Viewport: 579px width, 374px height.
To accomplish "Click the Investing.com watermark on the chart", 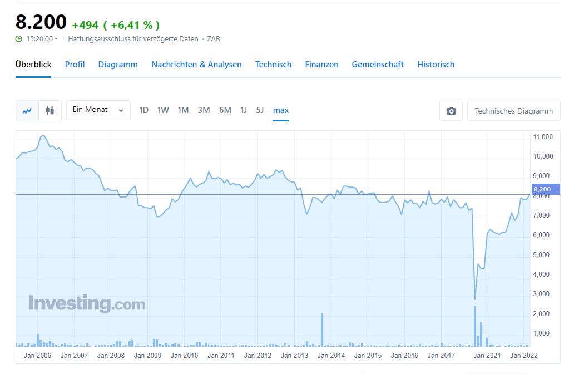I will click(87, 303).
